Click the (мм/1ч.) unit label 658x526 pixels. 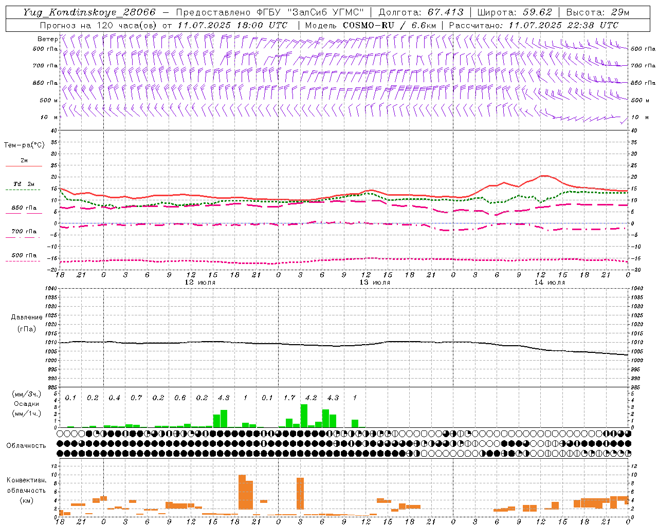click(26, 414)
